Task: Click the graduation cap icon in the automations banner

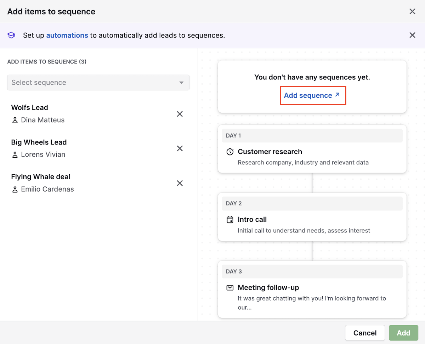Action: point(11,35)
